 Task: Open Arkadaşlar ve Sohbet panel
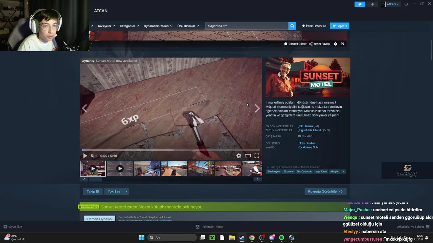(x=413, y=227)
